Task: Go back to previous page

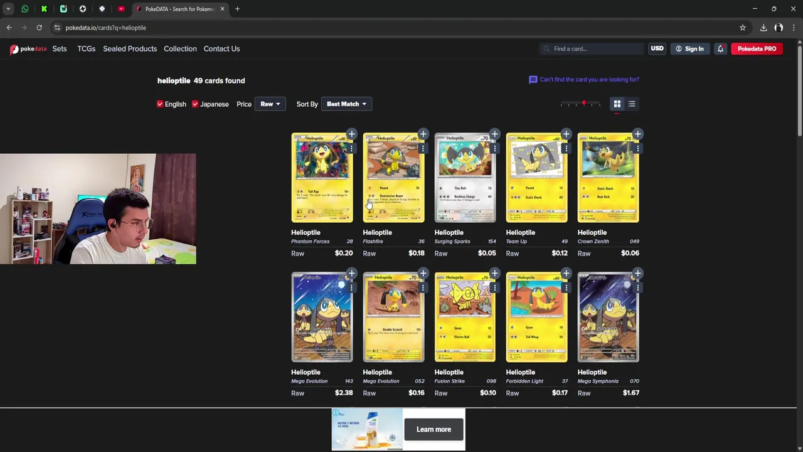Action: point(9,28)
